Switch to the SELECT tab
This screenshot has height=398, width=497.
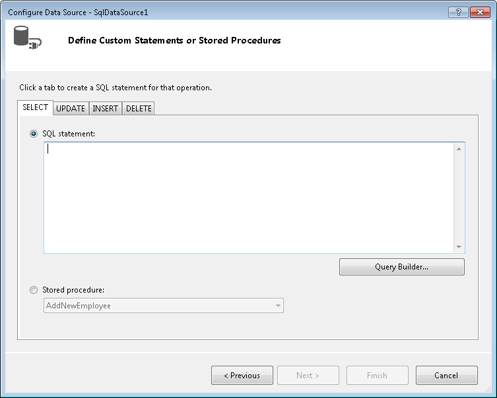click(35, 107)
